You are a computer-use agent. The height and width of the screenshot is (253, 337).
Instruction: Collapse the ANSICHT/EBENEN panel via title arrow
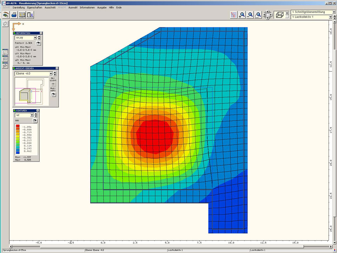57,68
